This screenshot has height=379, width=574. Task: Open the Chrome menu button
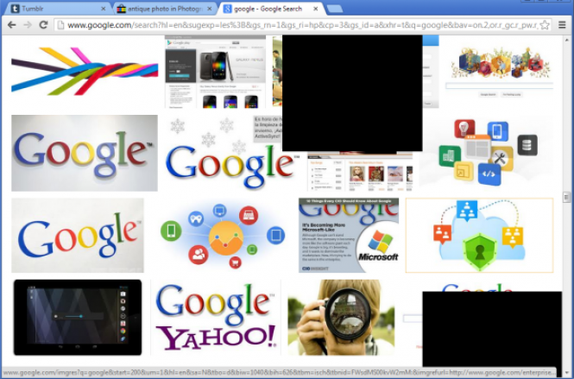pos(562,25)
